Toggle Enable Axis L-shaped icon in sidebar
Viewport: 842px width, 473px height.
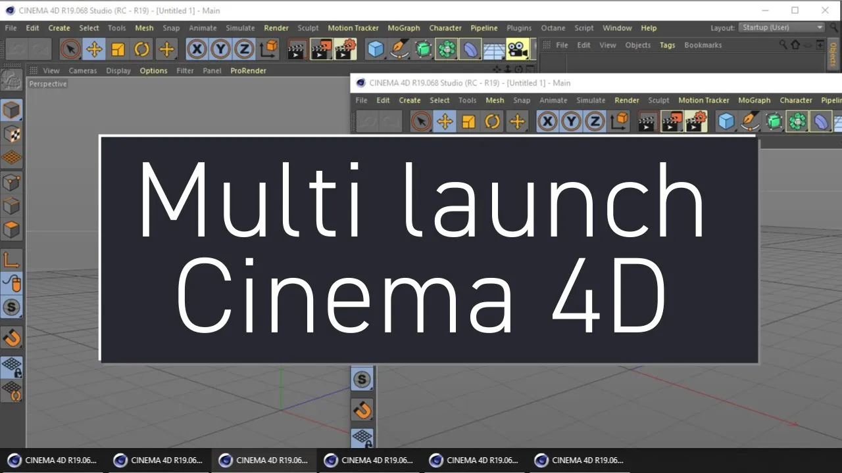pyautogui.click(x=12, y=259)
